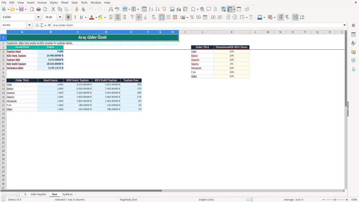Click the Clone Formatting paintbrush icon
Viewport: 359px width, 202px height.
[77, 9]
